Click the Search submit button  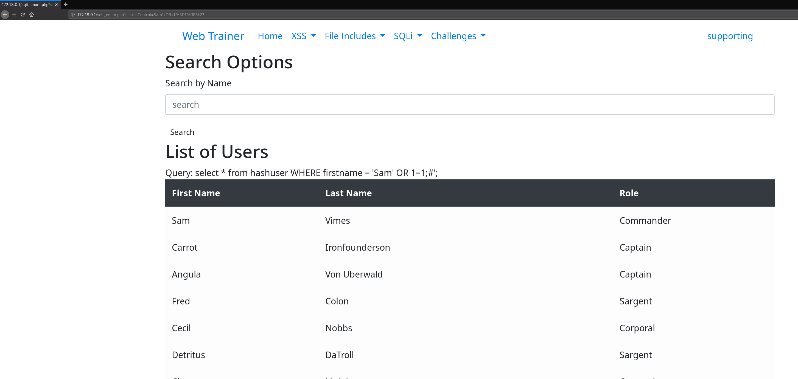coord(182,132)
